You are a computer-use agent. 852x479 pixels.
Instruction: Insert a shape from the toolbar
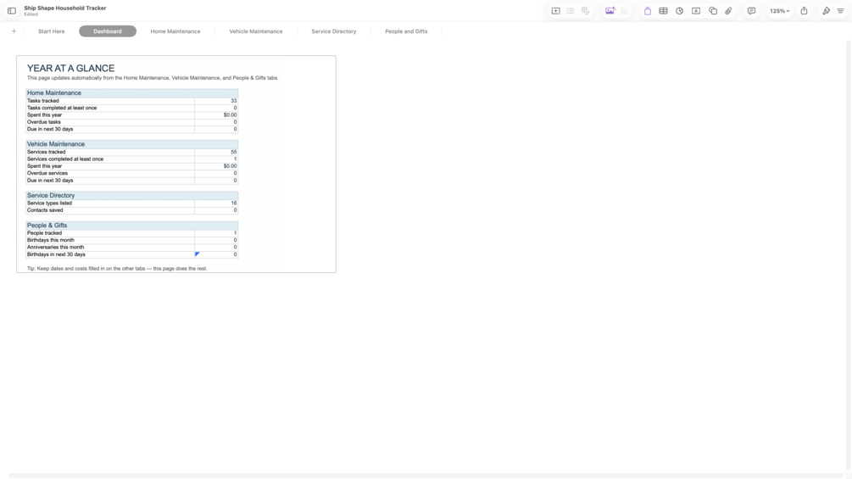713,11
